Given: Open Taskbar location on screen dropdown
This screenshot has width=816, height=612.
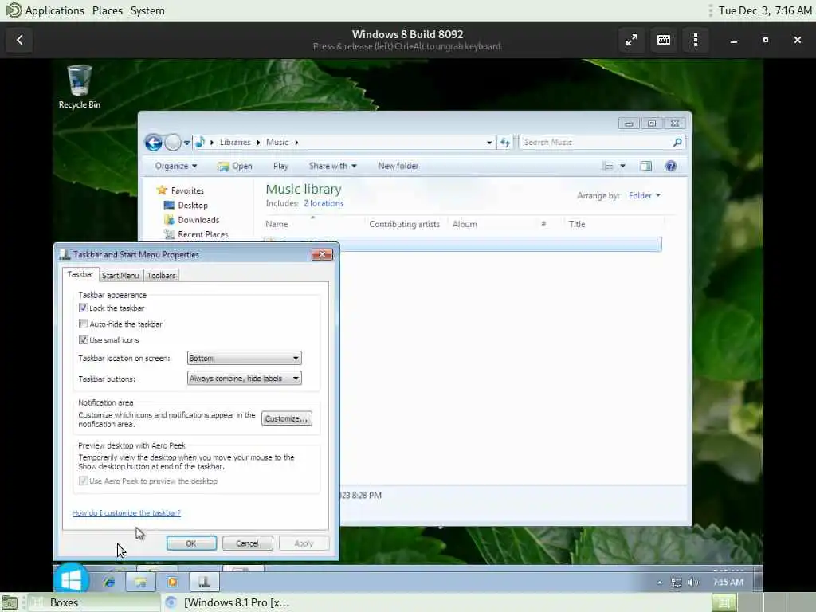Looking at the screenshot, I should 244,358.
